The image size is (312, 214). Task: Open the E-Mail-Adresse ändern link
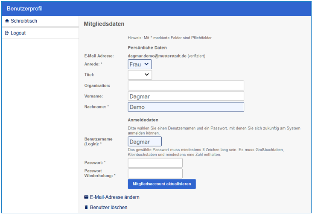pyautogui.click(x=114, y=197)
